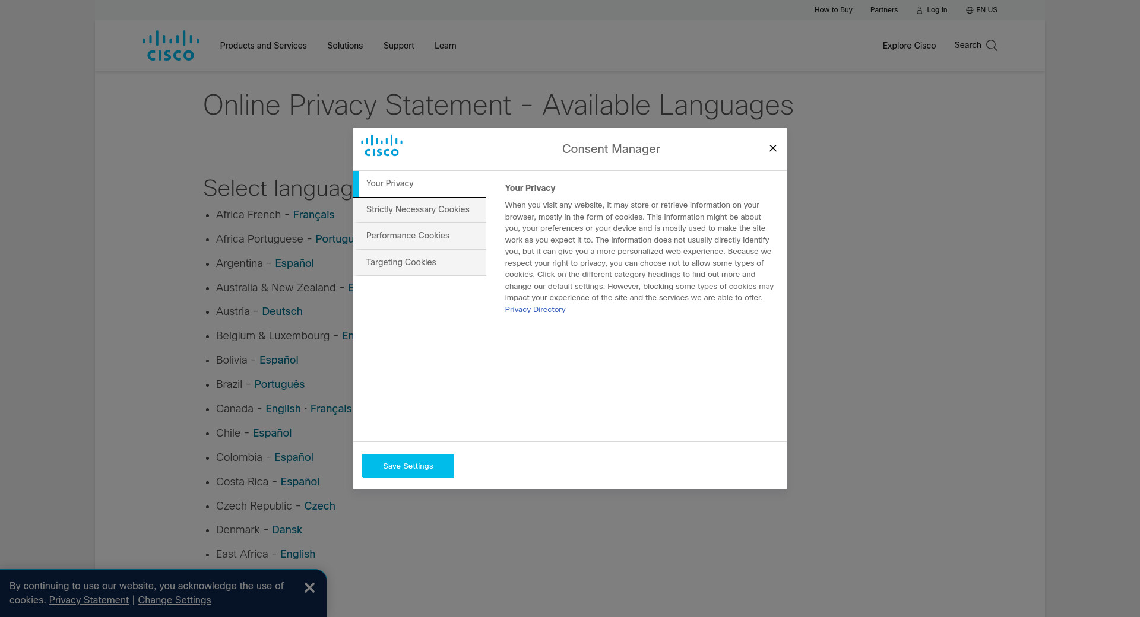Dismiss the cookie notice banner
1140x617 pixels.
tap(309, 587)
